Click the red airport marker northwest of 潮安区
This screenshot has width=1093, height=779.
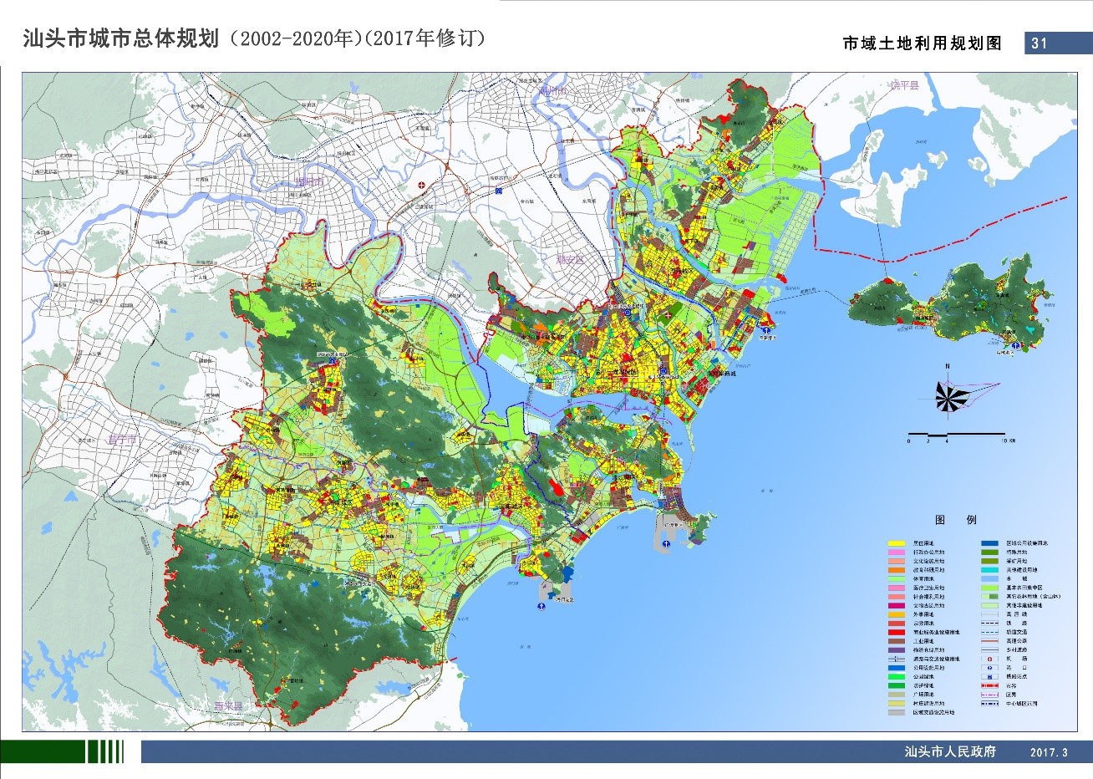pyautogui.click(x=422, y=186)
